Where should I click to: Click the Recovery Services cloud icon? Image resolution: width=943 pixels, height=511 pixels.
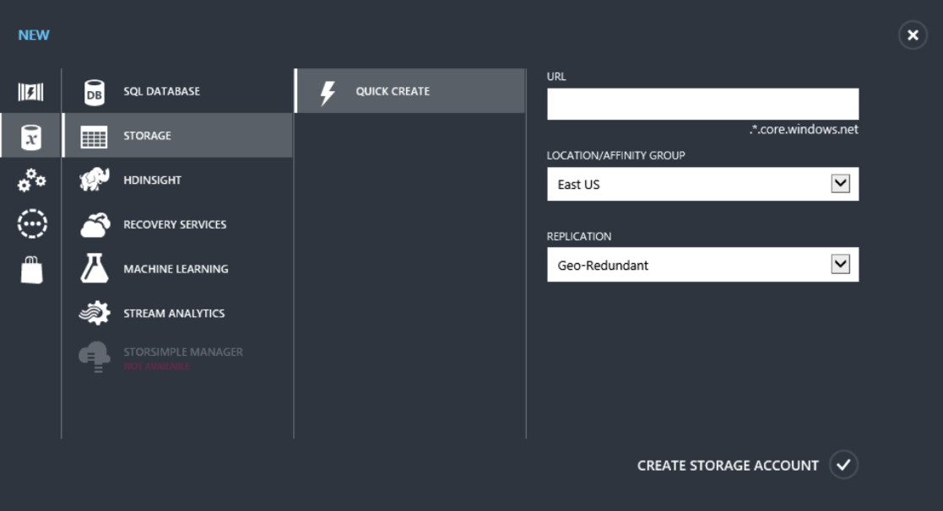point(95,224)
